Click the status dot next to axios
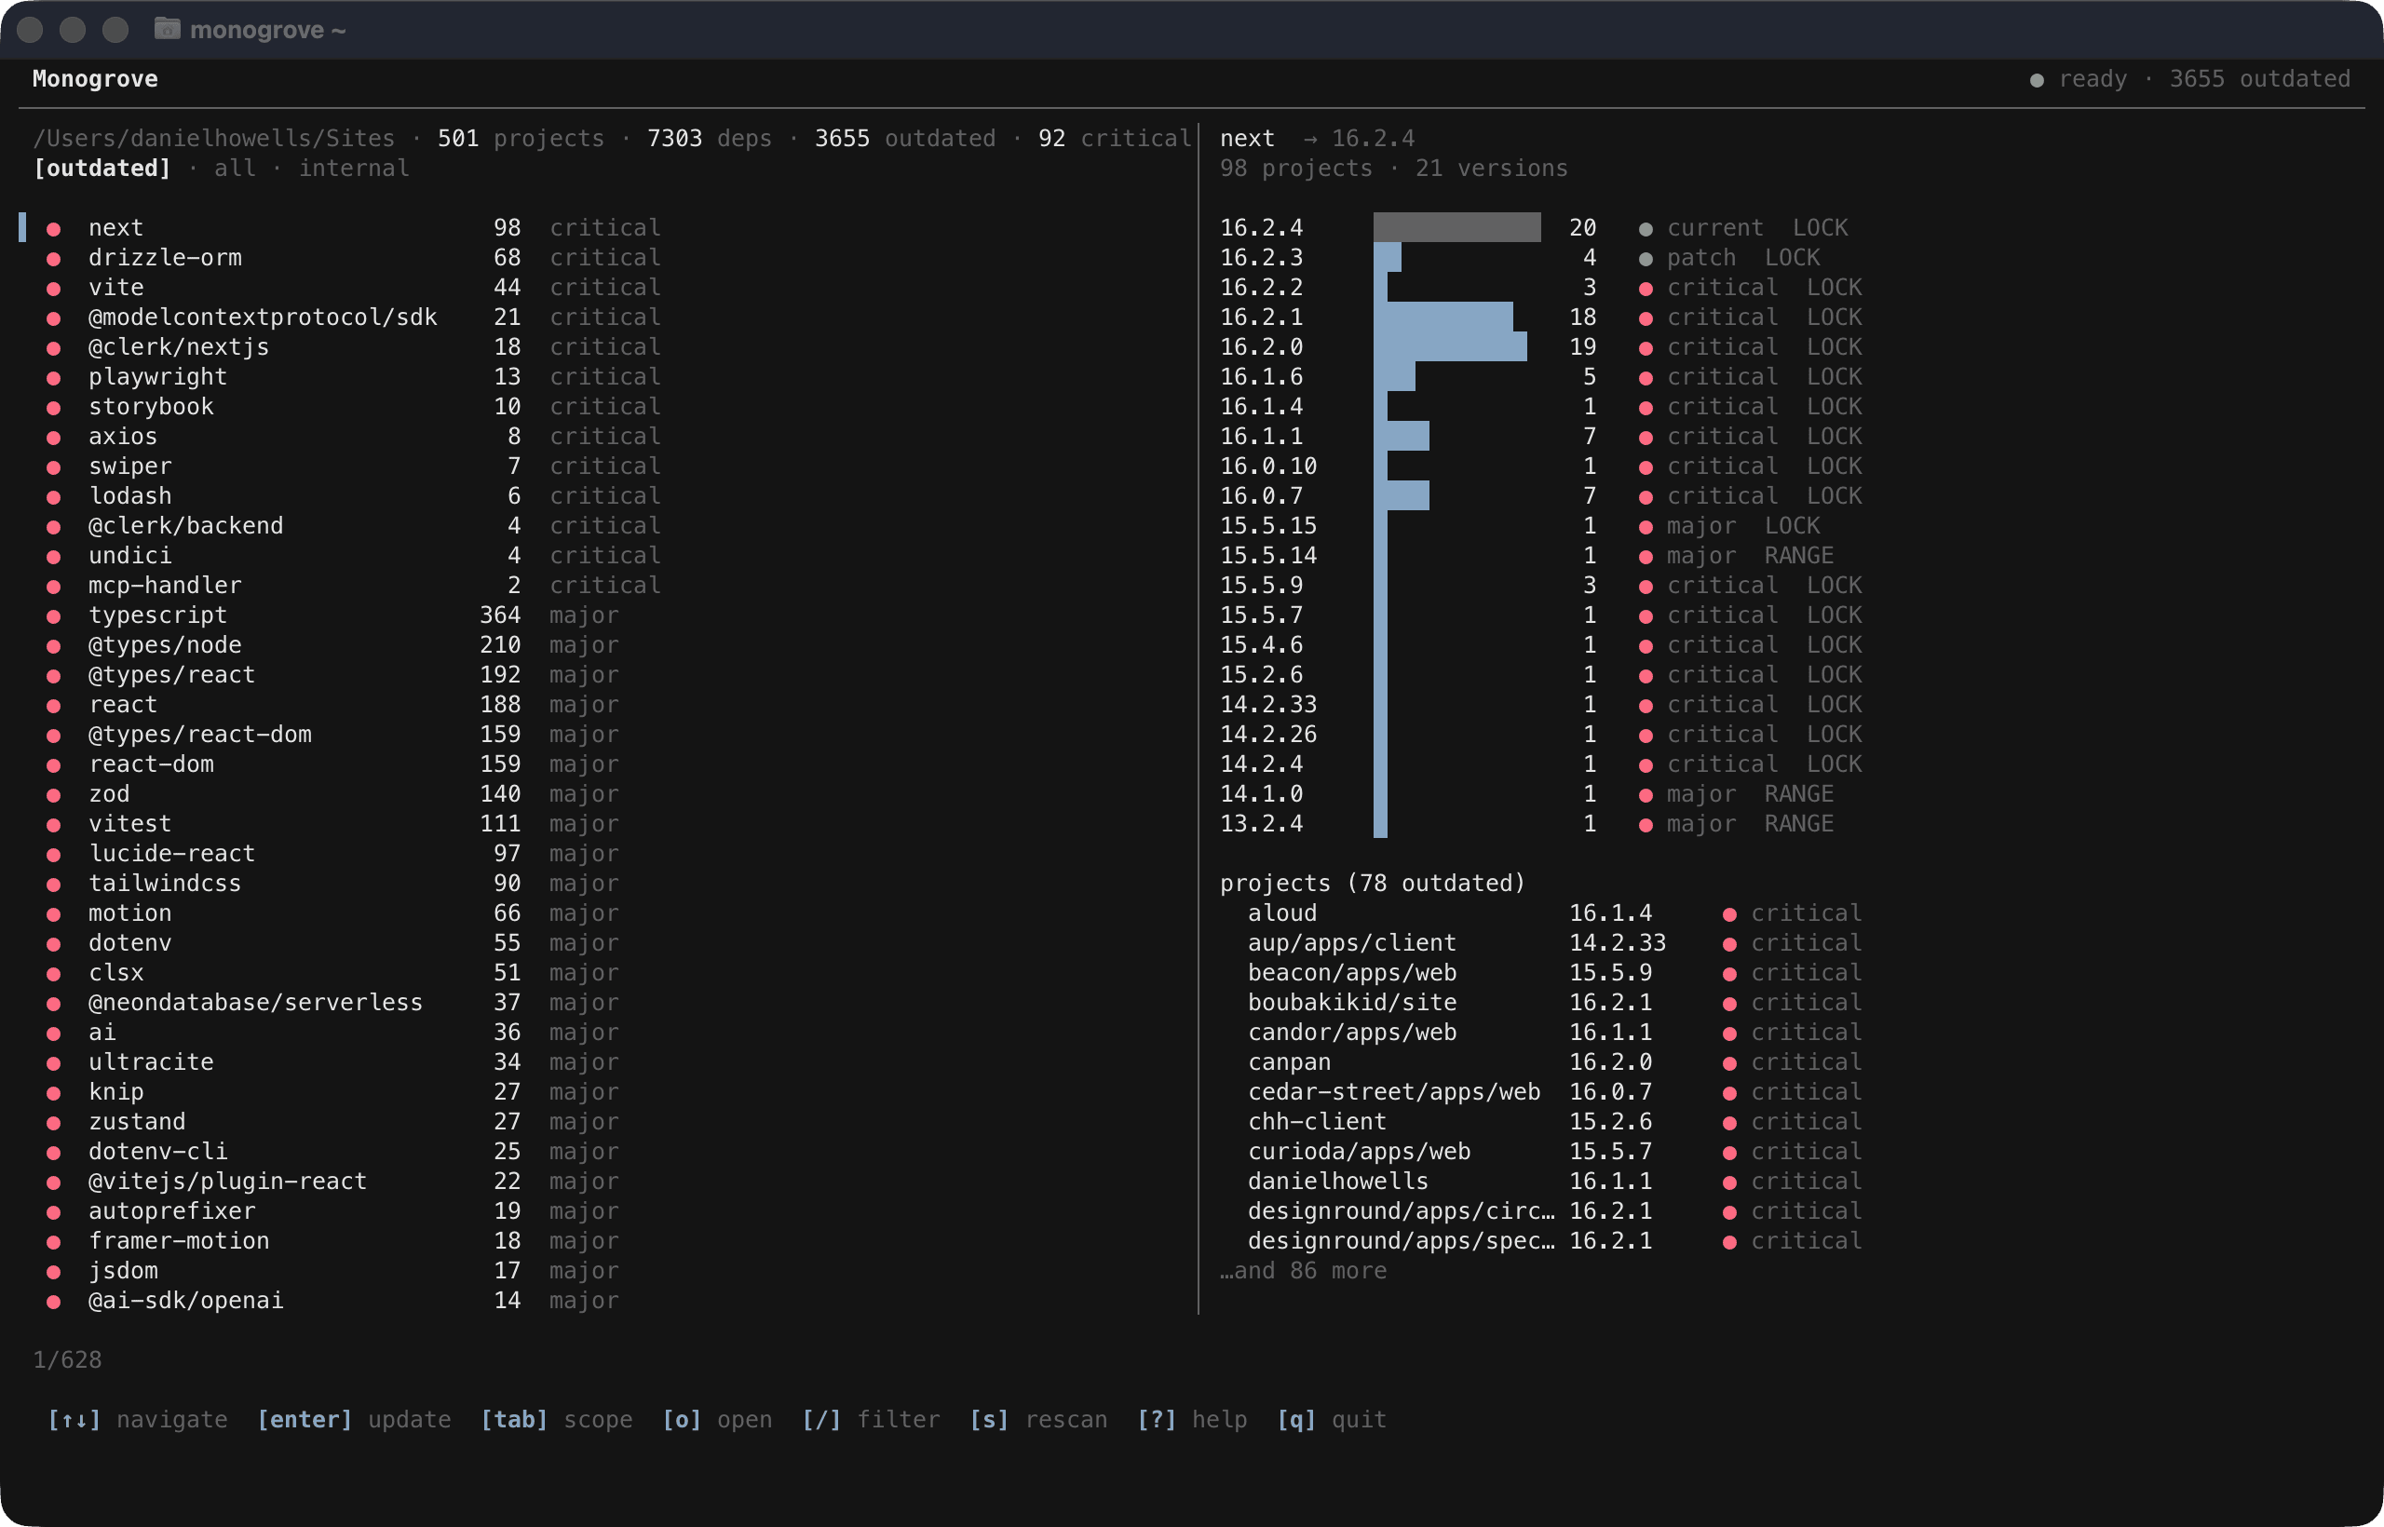 point(54,438)
